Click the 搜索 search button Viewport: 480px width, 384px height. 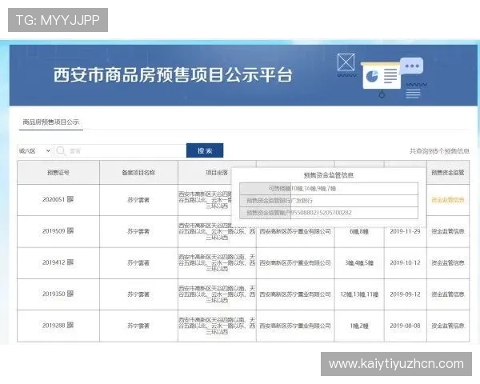coord(205,150)
